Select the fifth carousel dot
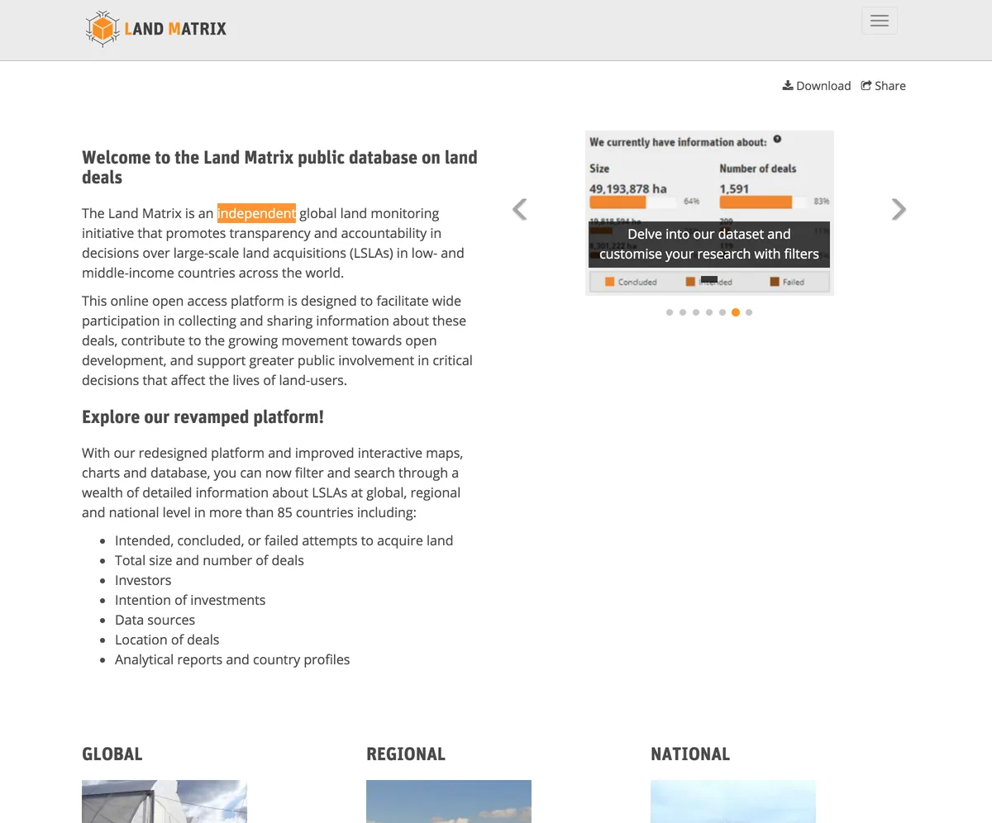 click(x=723, y=312)
